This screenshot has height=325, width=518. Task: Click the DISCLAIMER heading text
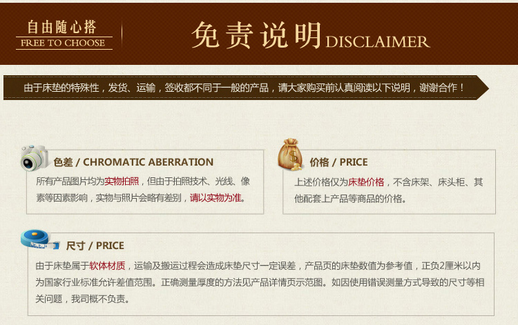pyautogui.click(x=377, y=41)
